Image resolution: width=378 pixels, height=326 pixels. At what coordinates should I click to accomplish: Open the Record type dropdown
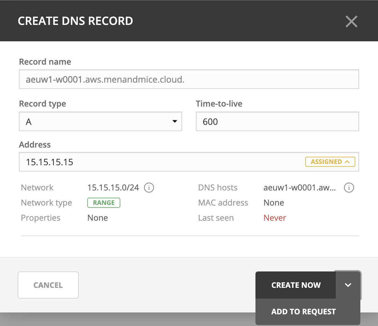[x=100, y=121]
